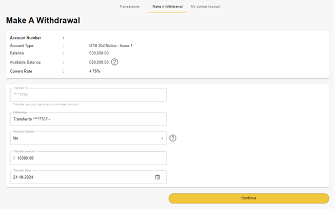Click the 4.75% current rate value

click(95, 72)
